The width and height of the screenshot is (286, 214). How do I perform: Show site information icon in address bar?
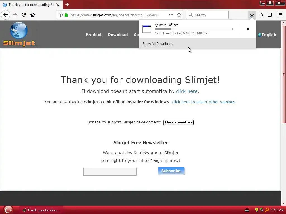pyautogui.click(x=61, y=15)
